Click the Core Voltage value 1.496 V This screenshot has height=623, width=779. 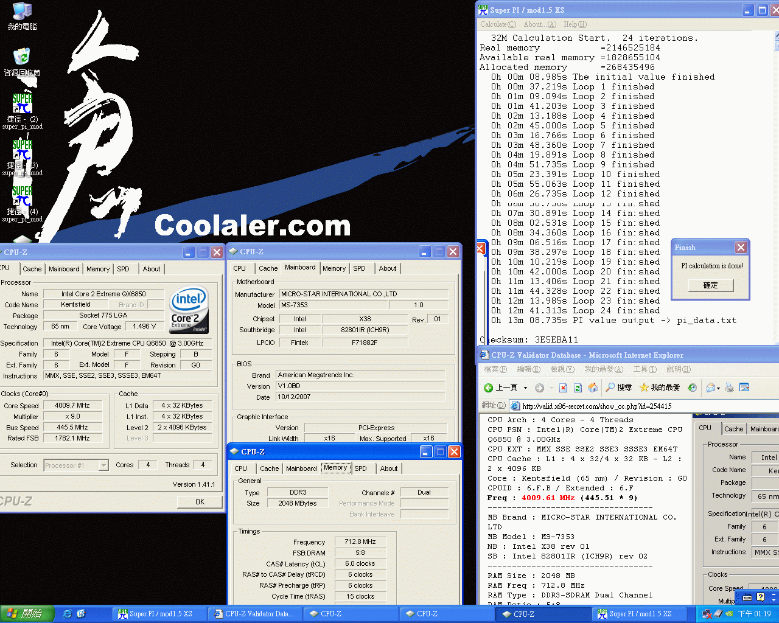[144, 326]
